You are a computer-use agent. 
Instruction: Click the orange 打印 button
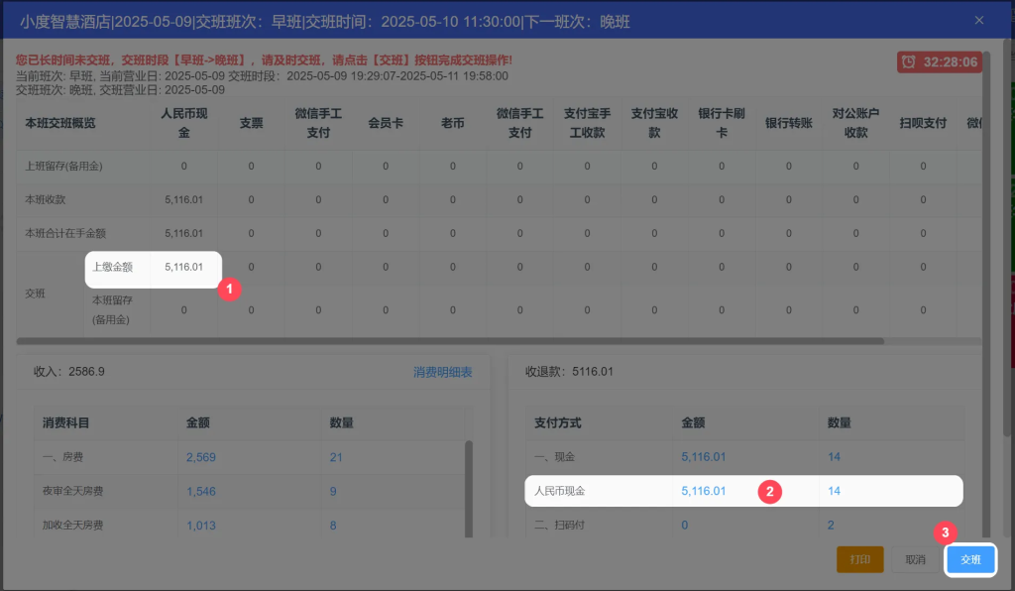pos(859,559)
